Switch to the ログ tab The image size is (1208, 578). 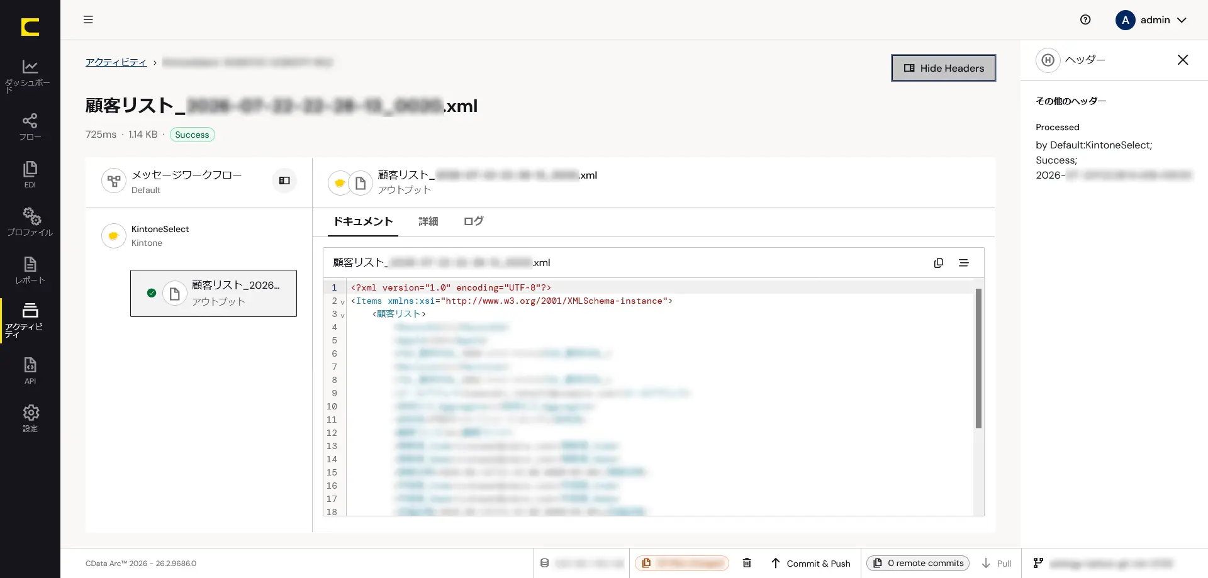(473, 221)
